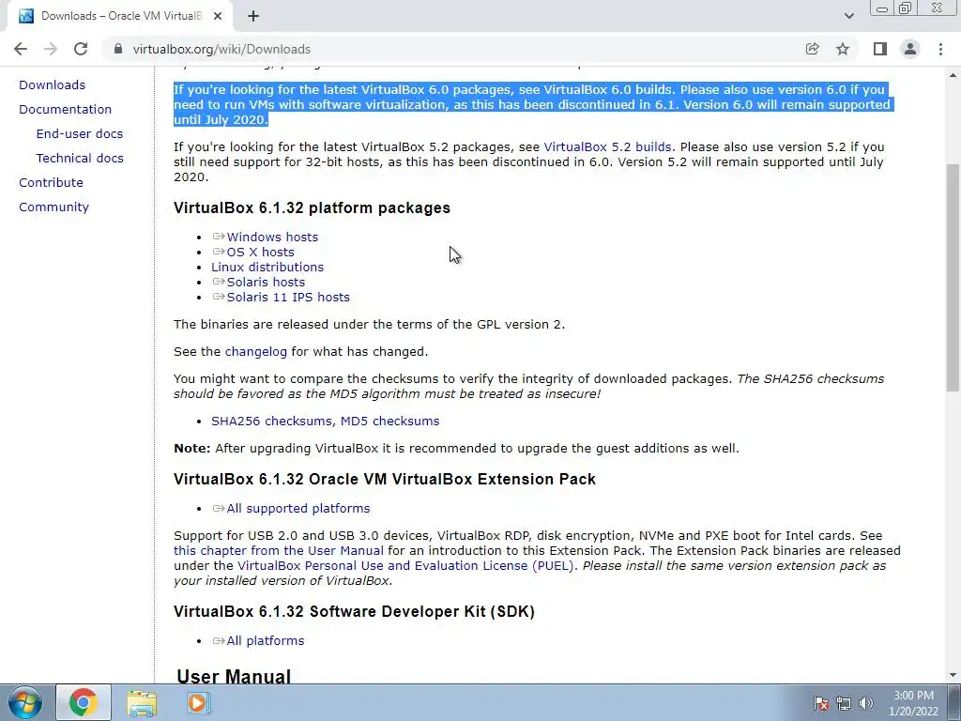Open Contribute sidebar link

click(x=51, y=183)
